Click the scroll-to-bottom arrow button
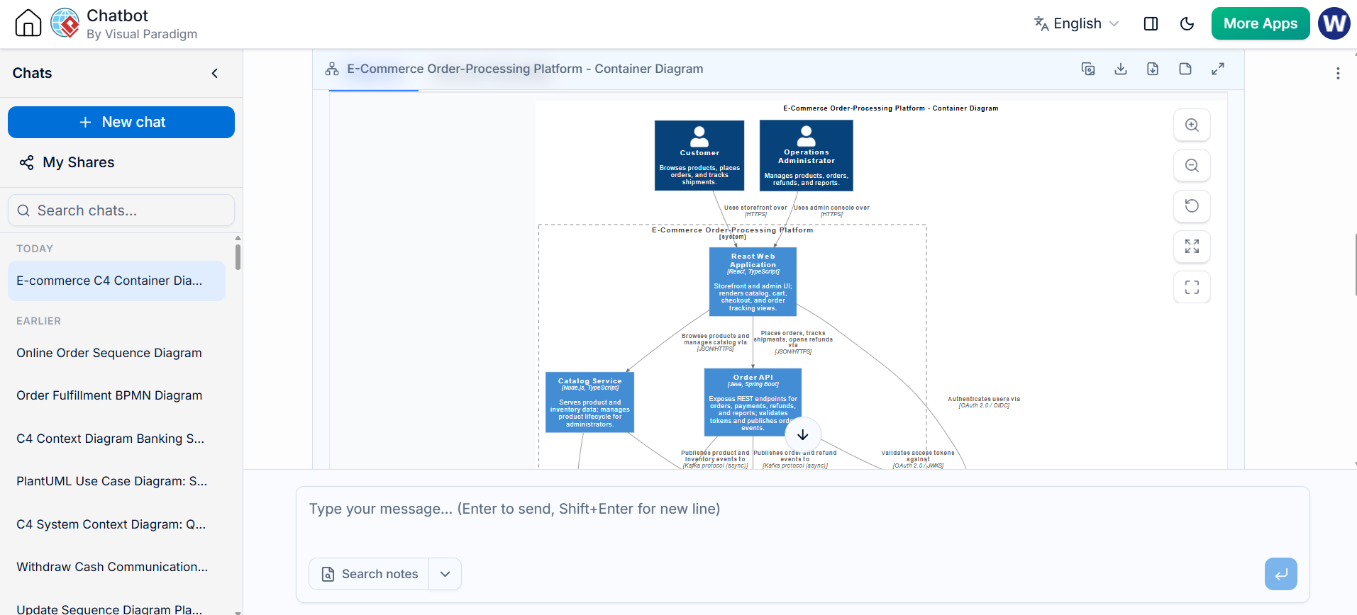 click(x=802, y=435)
